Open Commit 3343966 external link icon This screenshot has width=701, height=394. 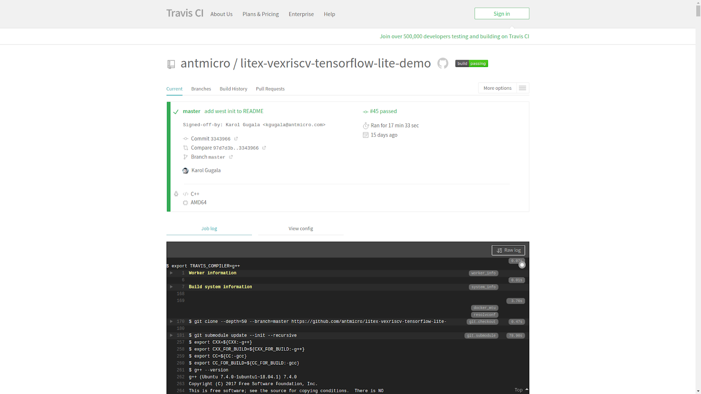point(236,139)
